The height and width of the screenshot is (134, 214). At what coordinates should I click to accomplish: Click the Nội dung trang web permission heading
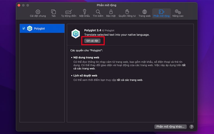click(x=86, y=57)
